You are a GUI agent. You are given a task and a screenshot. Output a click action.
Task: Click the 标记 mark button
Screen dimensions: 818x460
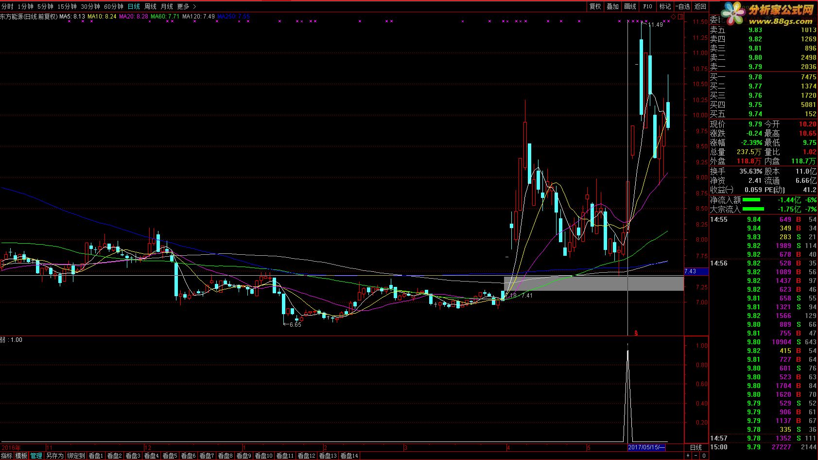click(x=665, y=6)
